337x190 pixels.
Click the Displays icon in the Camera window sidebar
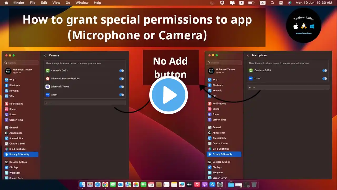click(x=7, y=167)
